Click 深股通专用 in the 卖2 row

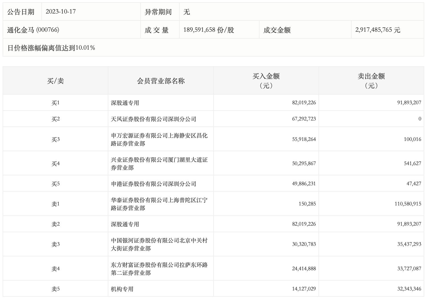click(x=125, y=224)
